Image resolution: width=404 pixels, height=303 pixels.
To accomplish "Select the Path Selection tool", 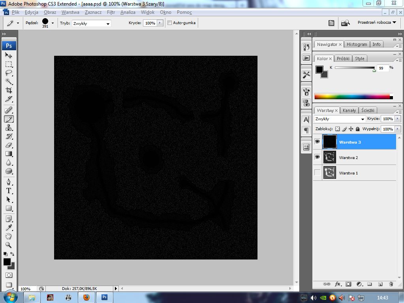I will (x=9, y=199).
